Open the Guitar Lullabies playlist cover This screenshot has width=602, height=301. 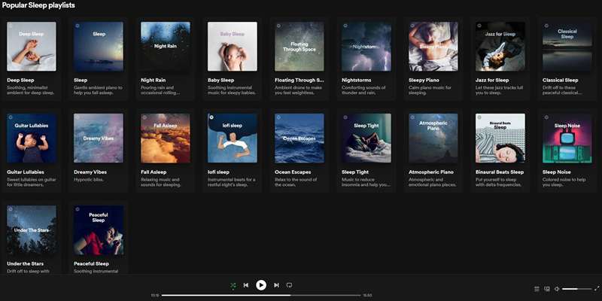tap(32, 138)
